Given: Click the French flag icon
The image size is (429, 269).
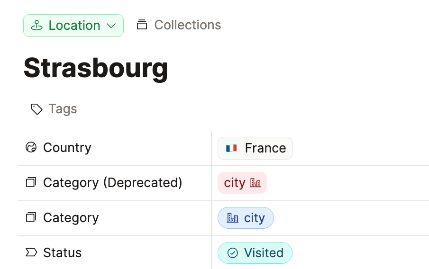Looking at the screenshot, I should [231, 148].
